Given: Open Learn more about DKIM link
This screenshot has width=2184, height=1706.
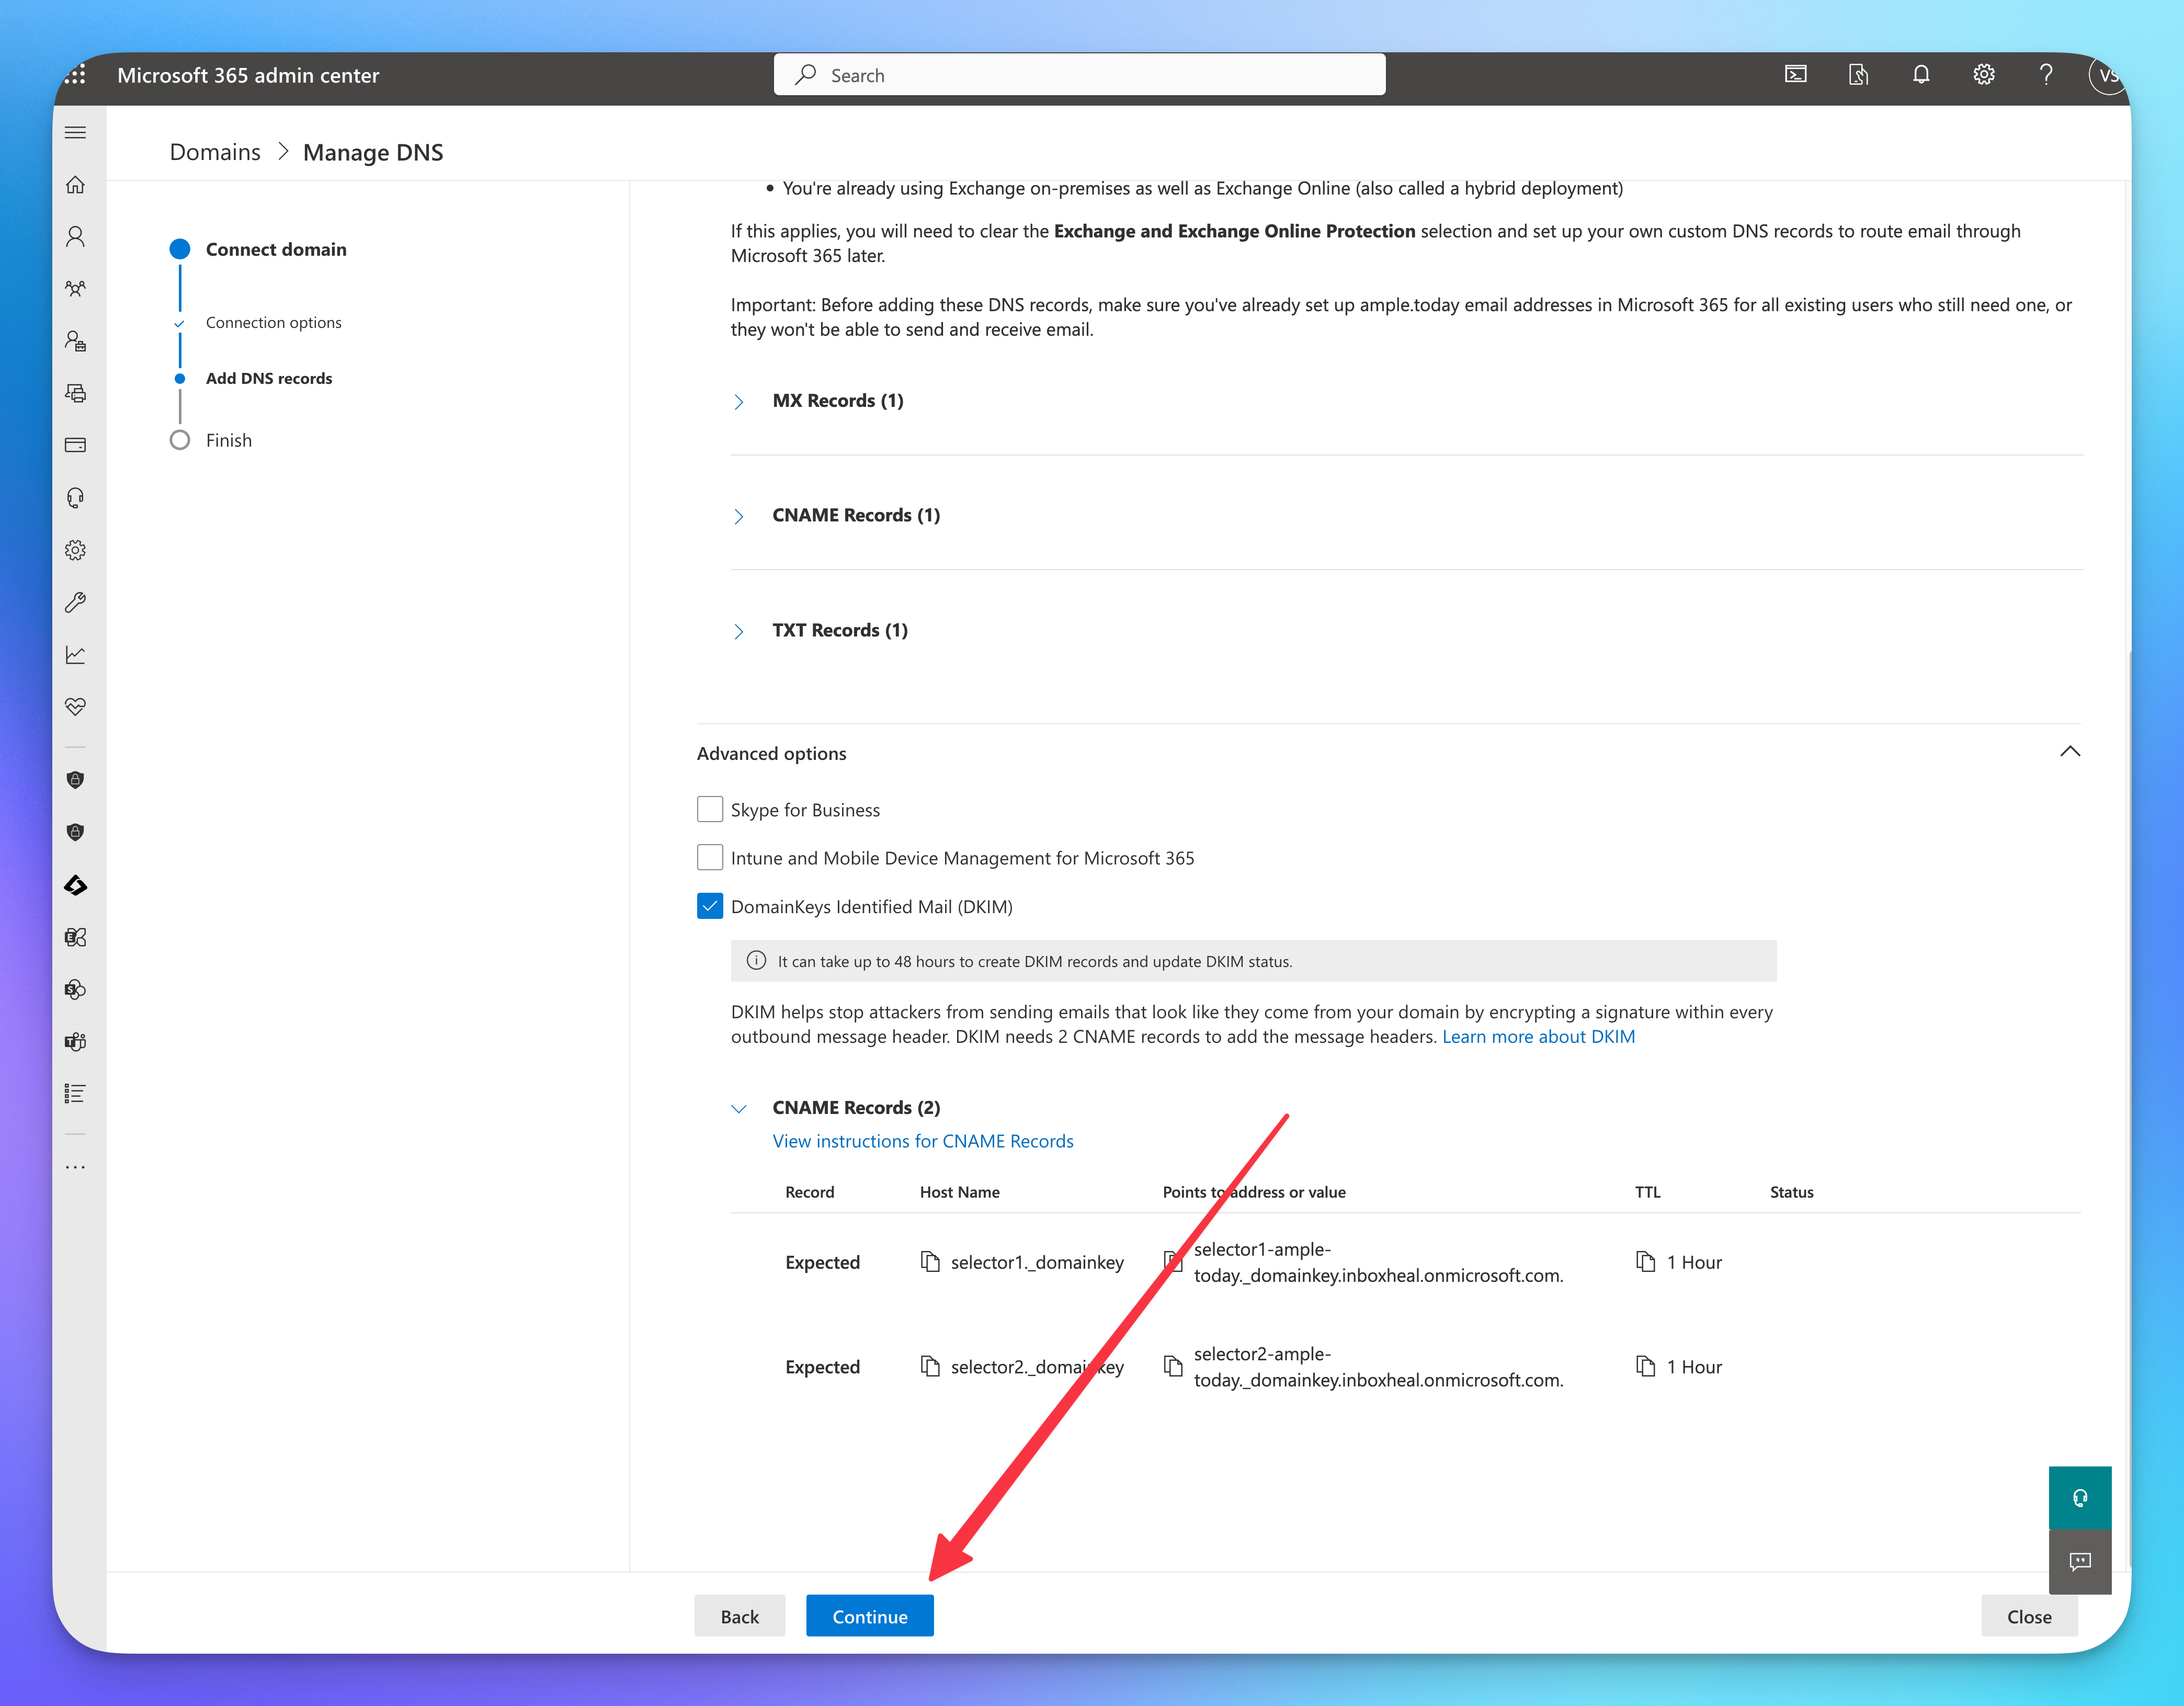Looking at the screenshot, I should 1538,1036.
